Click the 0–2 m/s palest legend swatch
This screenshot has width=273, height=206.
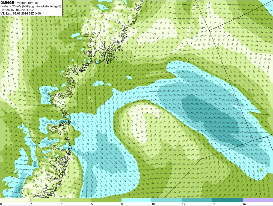pos(15,200)
